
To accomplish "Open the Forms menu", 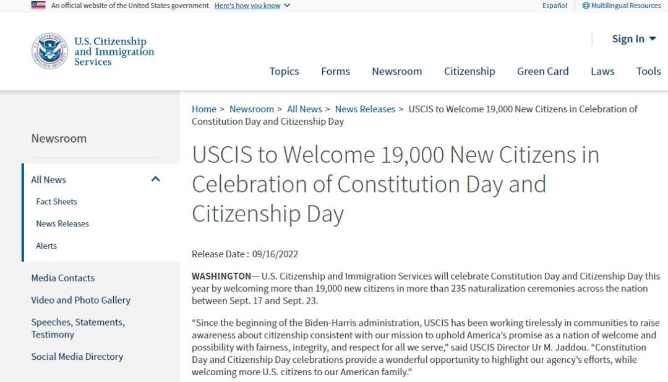I will click(335, 72).
